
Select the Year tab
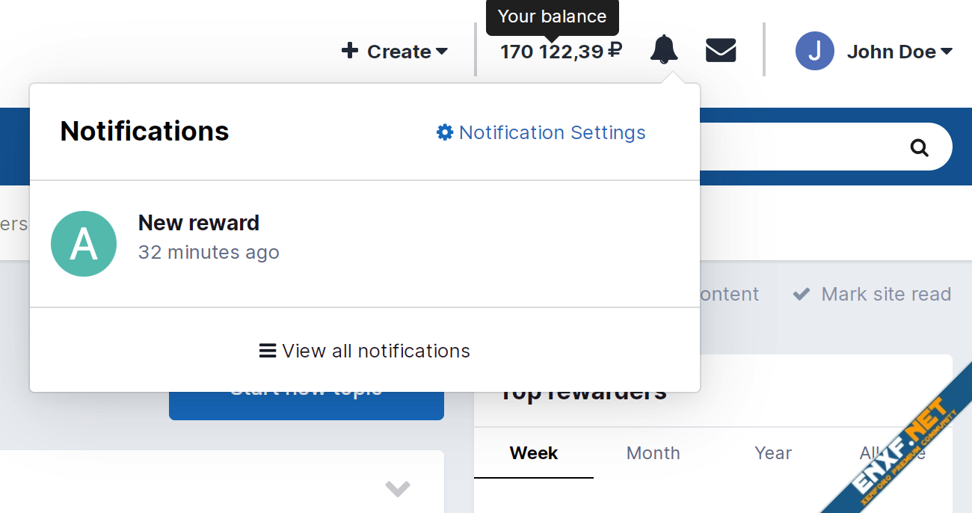click(772, 453)
